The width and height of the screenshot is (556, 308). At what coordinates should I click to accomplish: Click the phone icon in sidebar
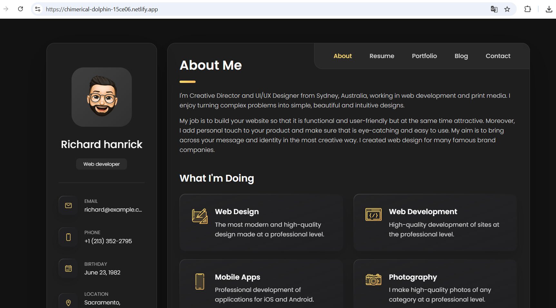click(x=68, y=237)
